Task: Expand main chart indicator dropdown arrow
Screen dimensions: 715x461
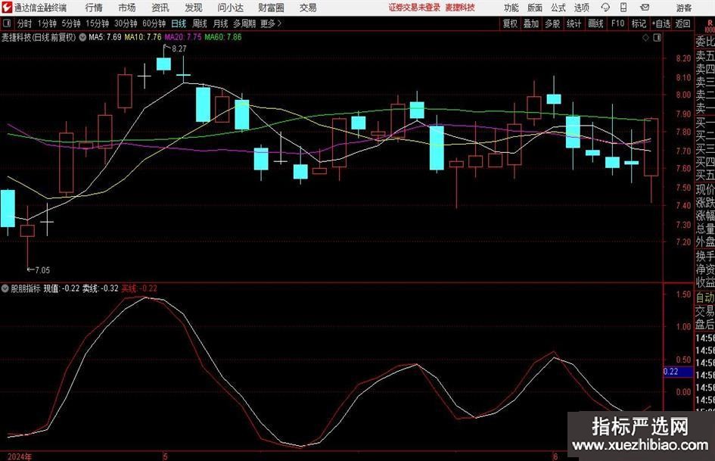Action: pyautogui.click(x=82, y=37)
